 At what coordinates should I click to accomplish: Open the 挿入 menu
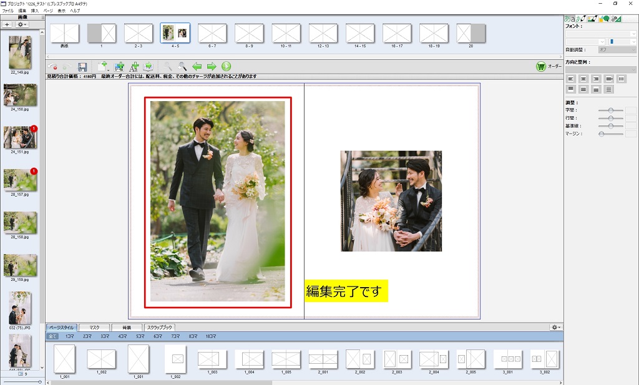tap(35, 11)
